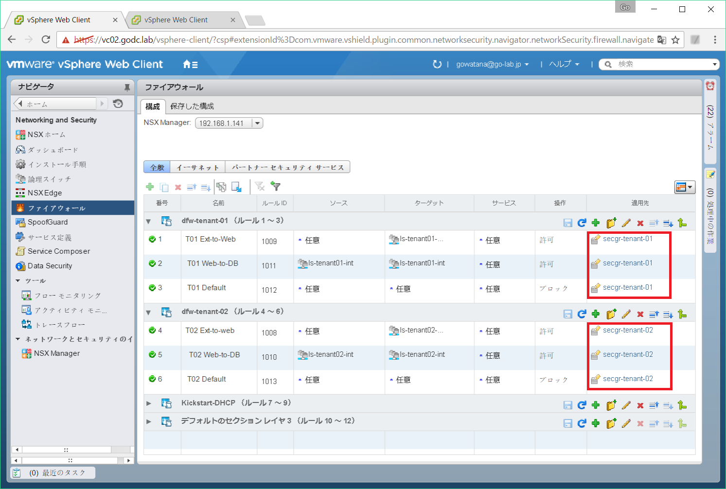Screen dimensions: 726x489
Task: Switch to the second vSphere Web Client browser tab
Action: [182, 20]
